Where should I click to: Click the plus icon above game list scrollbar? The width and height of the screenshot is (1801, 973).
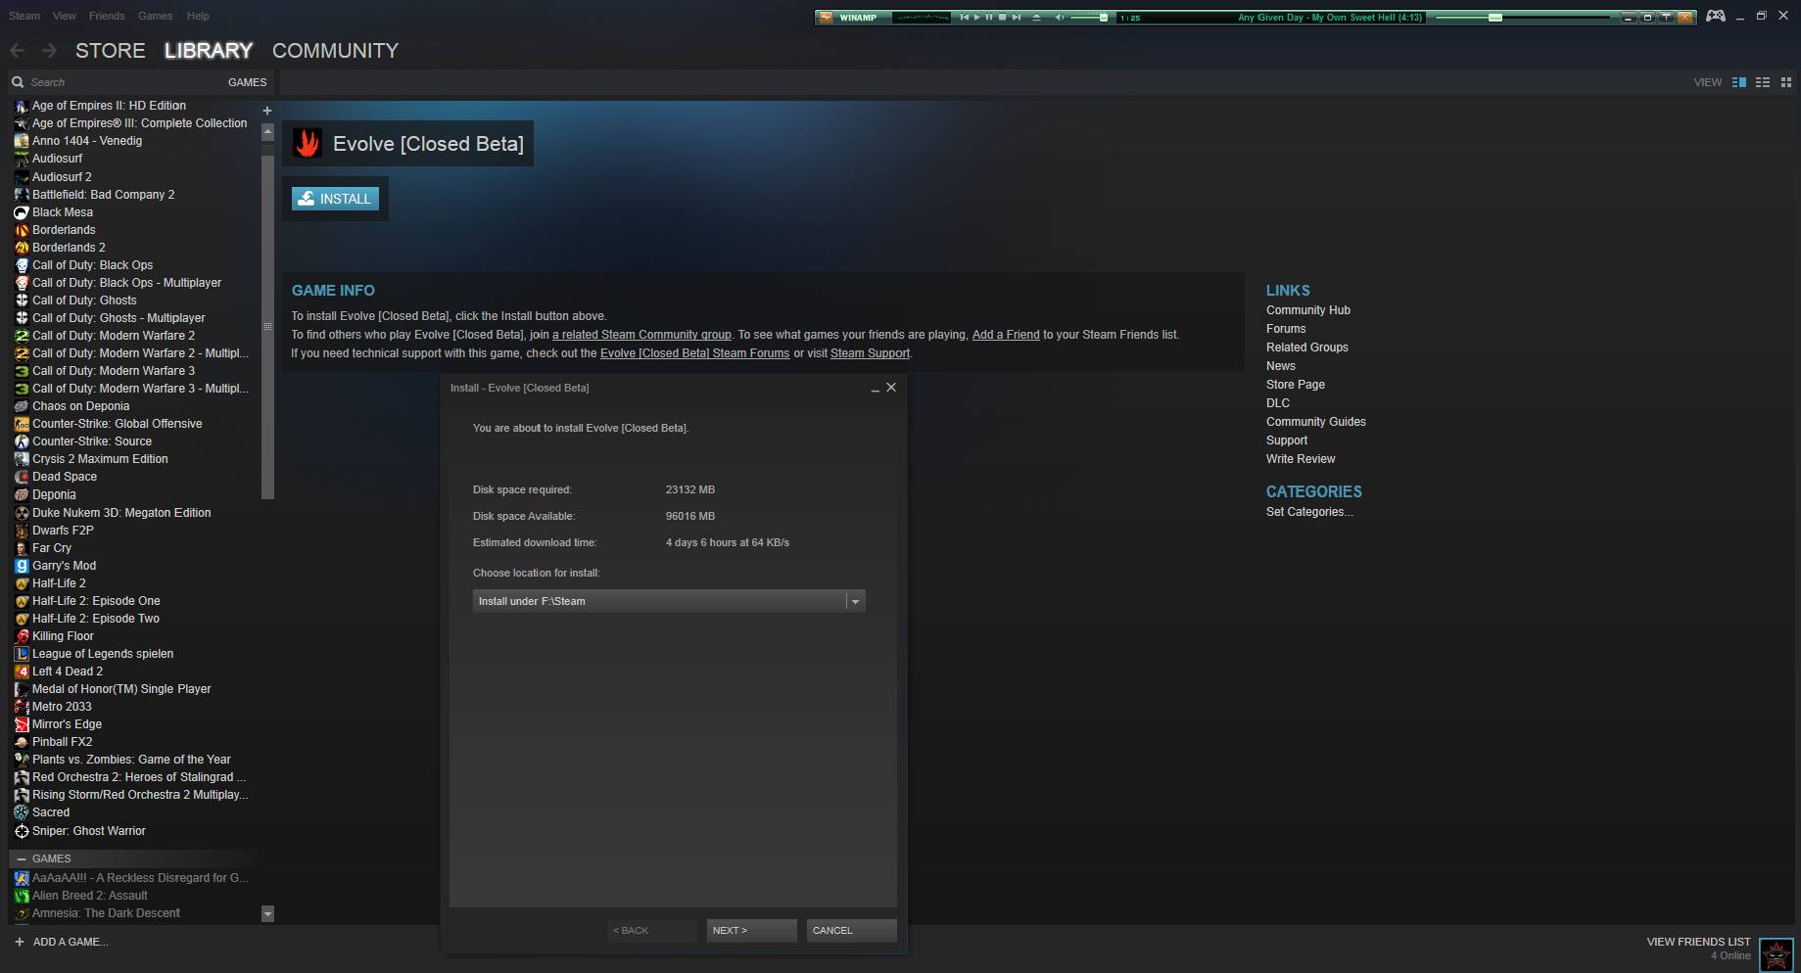tap(267, 111)
